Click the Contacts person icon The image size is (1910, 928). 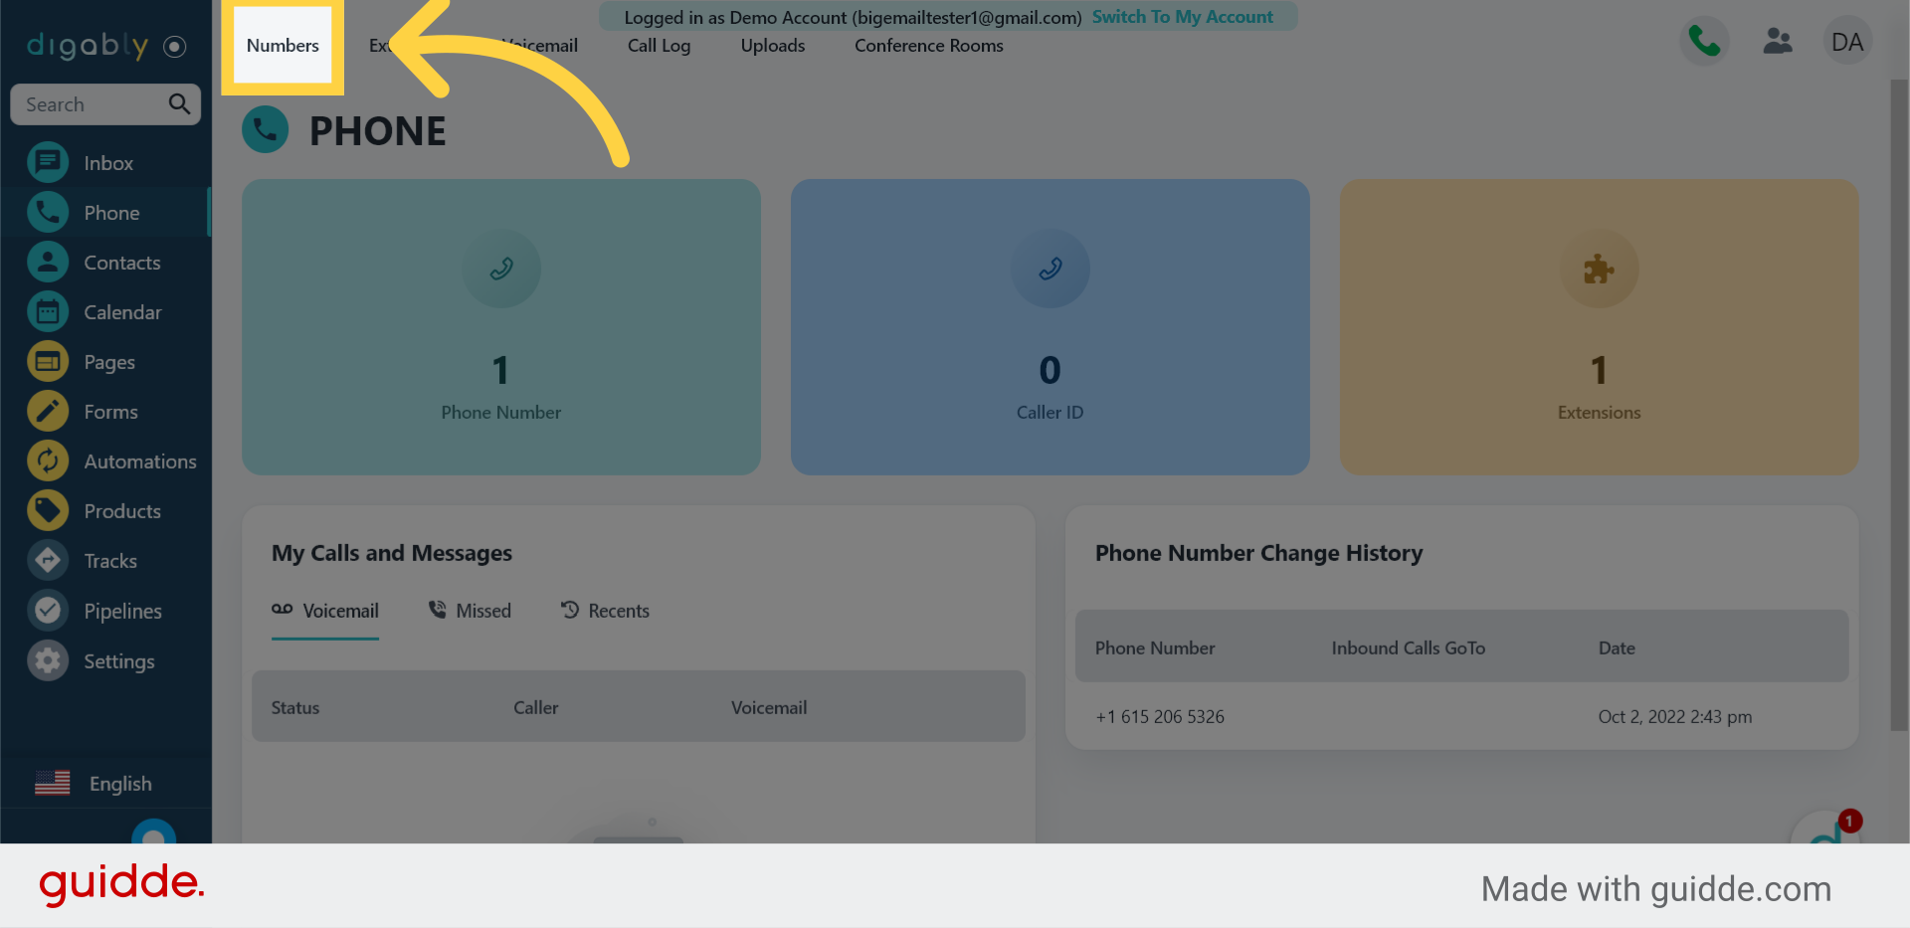coord(48,263)
